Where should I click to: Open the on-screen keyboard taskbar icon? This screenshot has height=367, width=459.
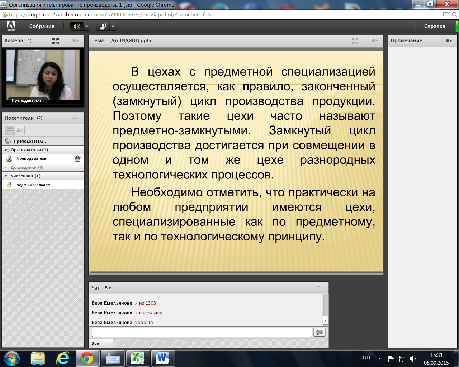coord(113,358)
